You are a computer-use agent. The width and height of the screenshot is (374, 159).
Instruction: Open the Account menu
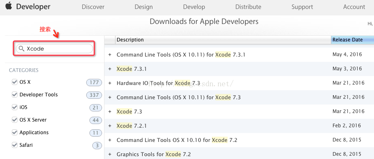click(x=354, y=7)
